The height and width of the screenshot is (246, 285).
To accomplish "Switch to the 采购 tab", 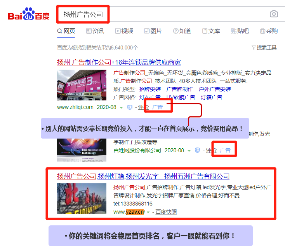I will tap(269, 31).
